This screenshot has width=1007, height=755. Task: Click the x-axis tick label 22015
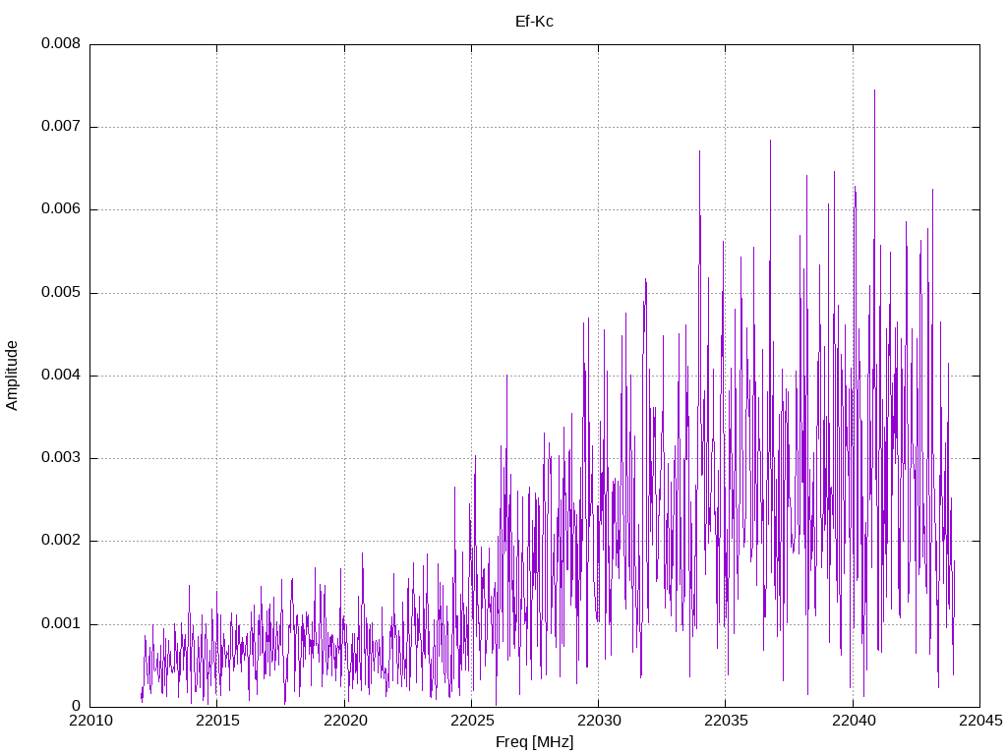[x=217, y=721]
